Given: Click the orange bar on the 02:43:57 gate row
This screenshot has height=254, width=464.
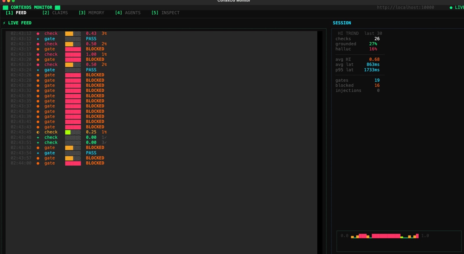Looking at the screenshot, I should 73,158.
